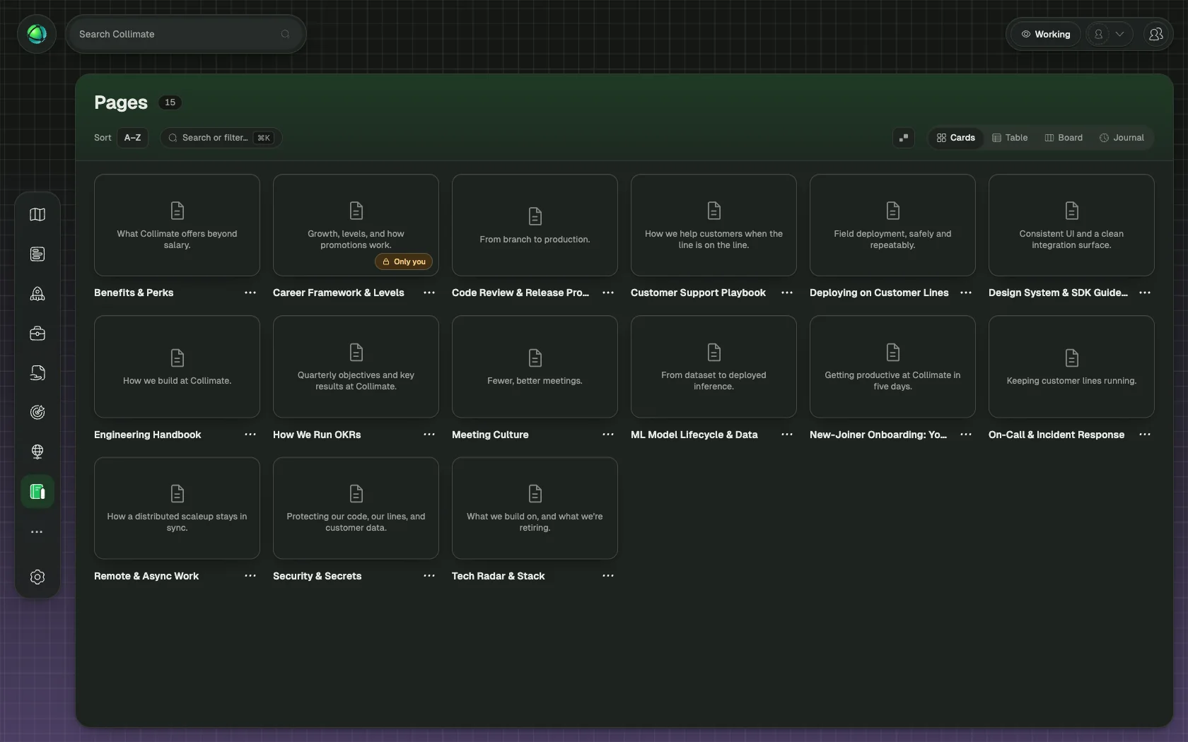Show more sidebar items via three dots
1188x742 pixels.
pos(37,531)
